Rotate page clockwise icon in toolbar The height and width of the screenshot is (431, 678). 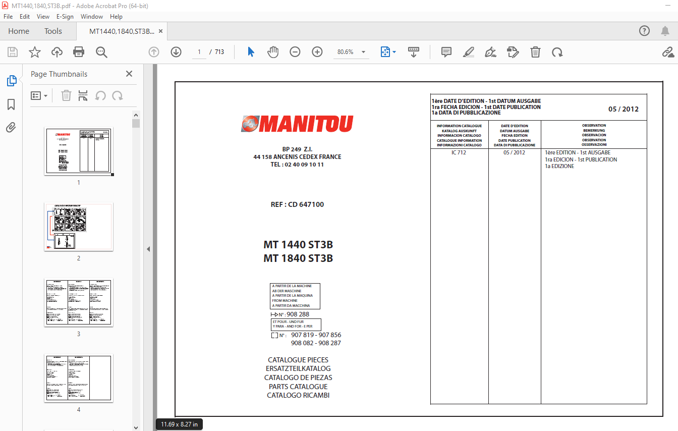coord(557,52)
